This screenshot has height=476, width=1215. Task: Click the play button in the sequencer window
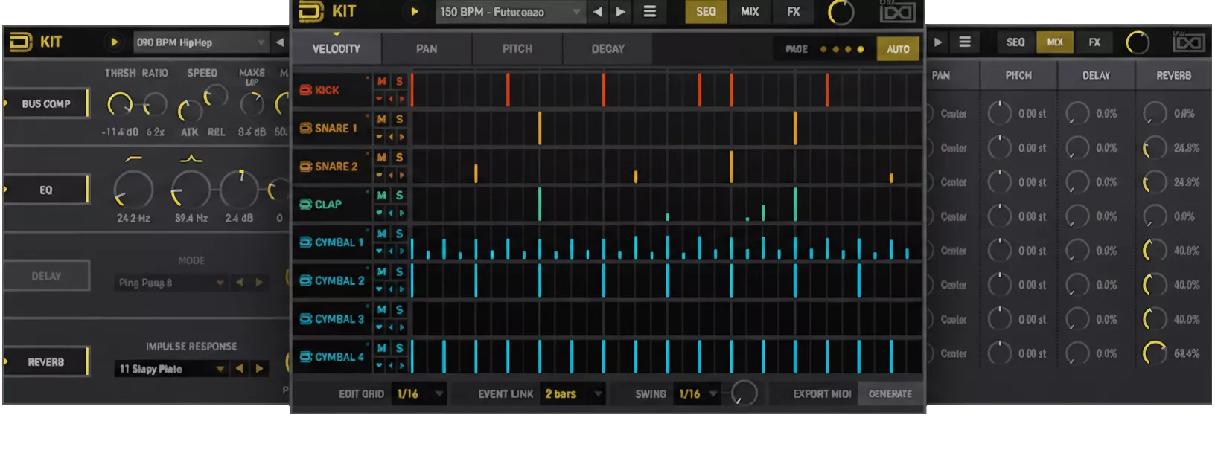pos(415,12)
